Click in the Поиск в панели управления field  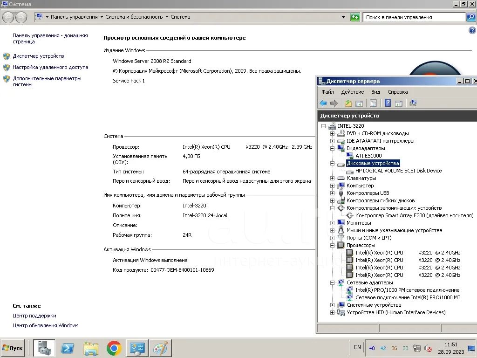414,17
